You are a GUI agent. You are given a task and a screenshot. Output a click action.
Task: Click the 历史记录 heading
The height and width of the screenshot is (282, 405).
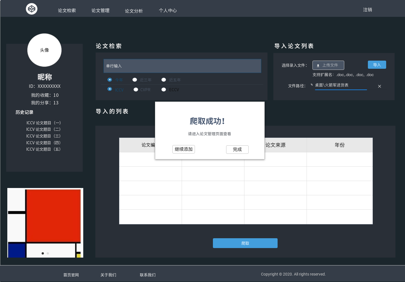point(24,112)
